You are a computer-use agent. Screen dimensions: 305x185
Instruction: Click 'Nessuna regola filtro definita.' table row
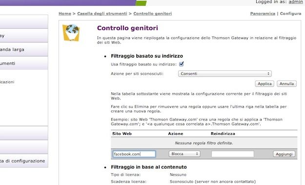point(204,143)
